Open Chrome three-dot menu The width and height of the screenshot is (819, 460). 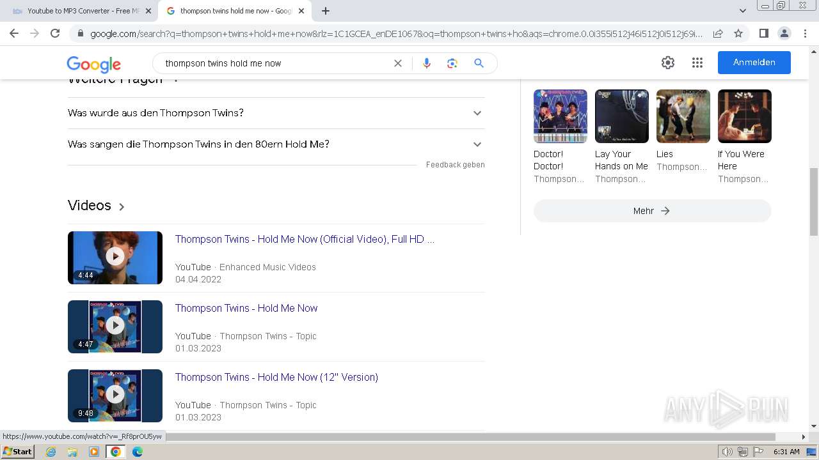pos(804,33)
